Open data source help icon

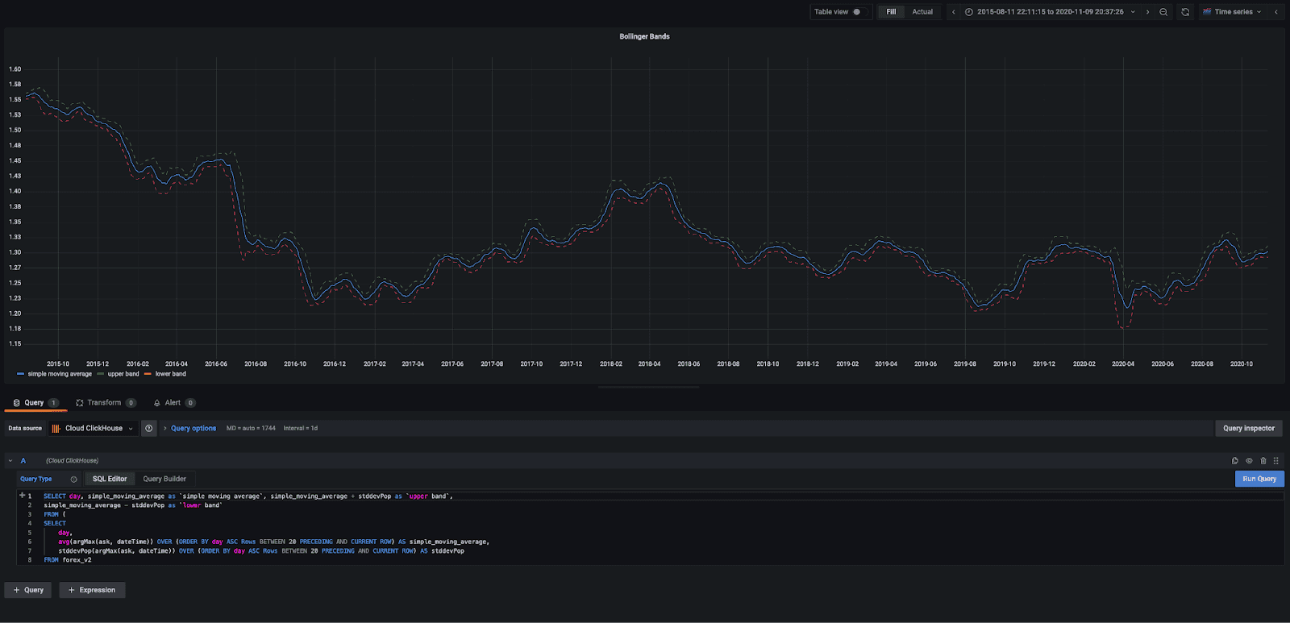click(x=149, y=429)
